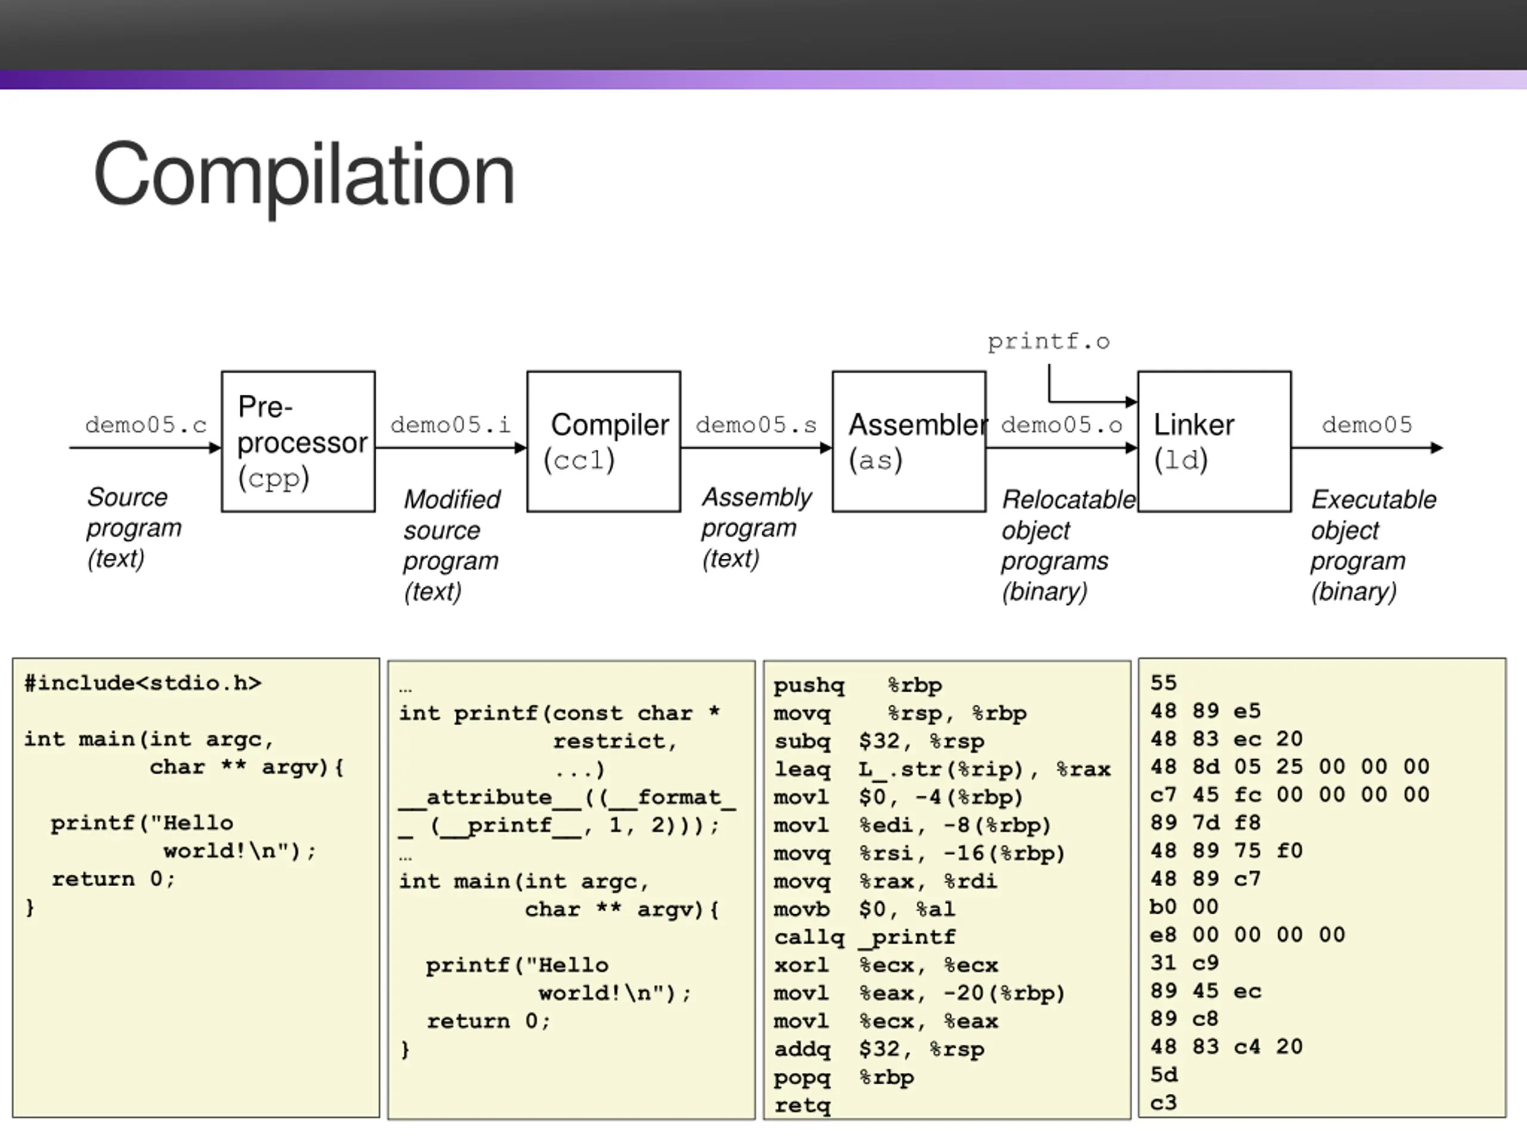Viewport: 1527px width, 1145px height.
Task: Click the Modified source program caption
Action: click(452, 545)
